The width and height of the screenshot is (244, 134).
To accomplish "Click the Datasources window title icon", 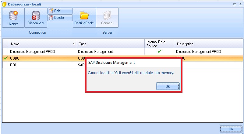I will [5, 4].
